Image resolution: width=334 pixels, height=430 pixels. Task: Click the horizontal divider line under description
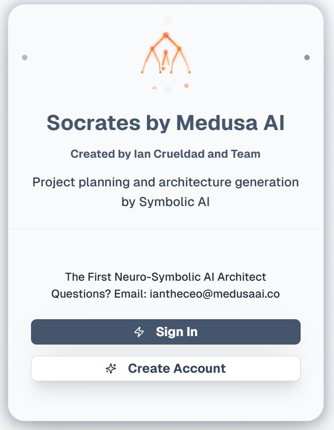pyautogui.click(x=166, y=229)
